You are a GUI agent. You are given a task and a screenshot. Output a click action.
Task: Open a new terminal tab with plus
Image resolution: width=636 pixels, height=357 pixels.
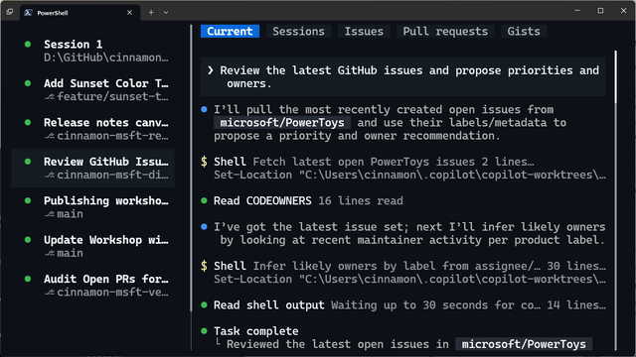[151, 13]
